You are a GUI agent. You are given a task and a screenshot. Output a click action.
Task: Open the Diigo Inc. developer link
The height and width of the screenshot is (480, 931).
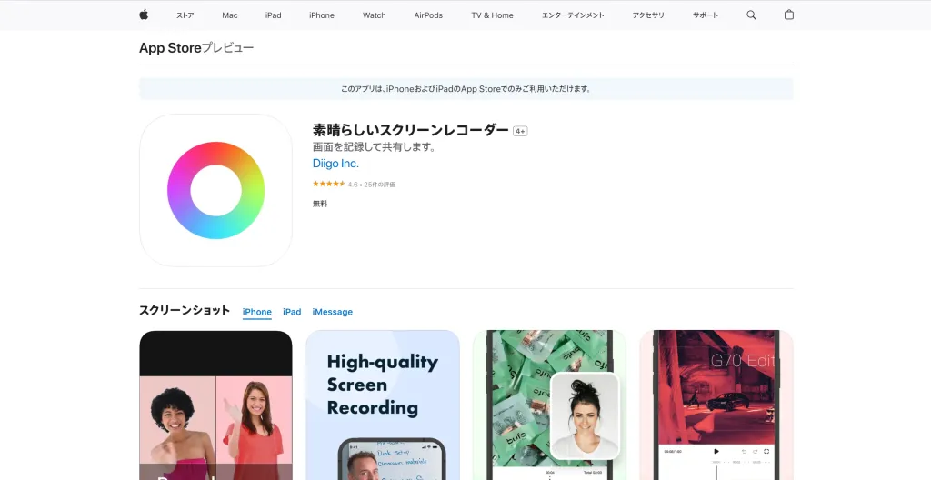tap(335, 164)
